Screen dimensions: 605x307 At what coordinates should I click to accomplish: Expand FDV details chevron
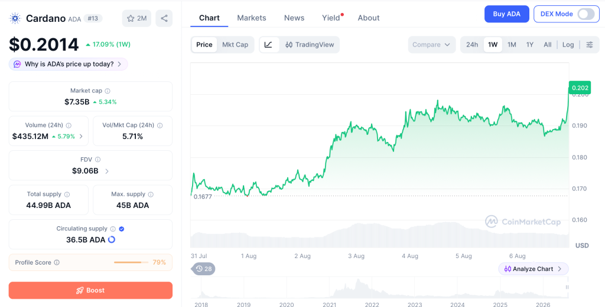[107, 171]
